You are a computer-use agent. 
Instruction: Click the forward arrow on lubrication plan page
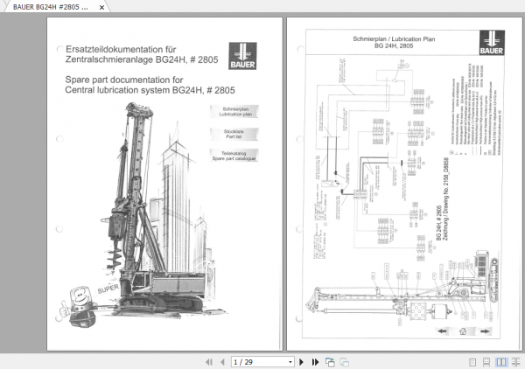pos(485,331)
